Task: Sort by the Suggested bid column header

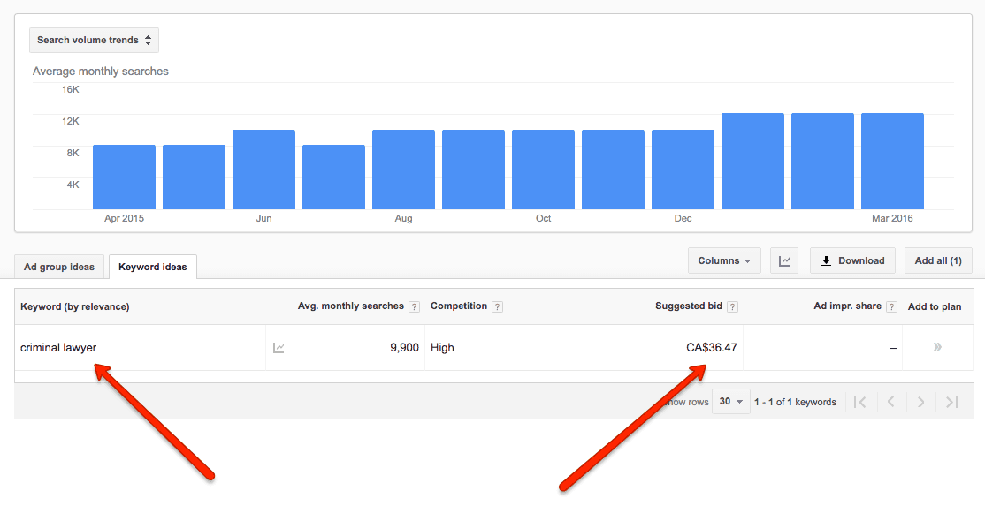Action: [x=689, y=306]
